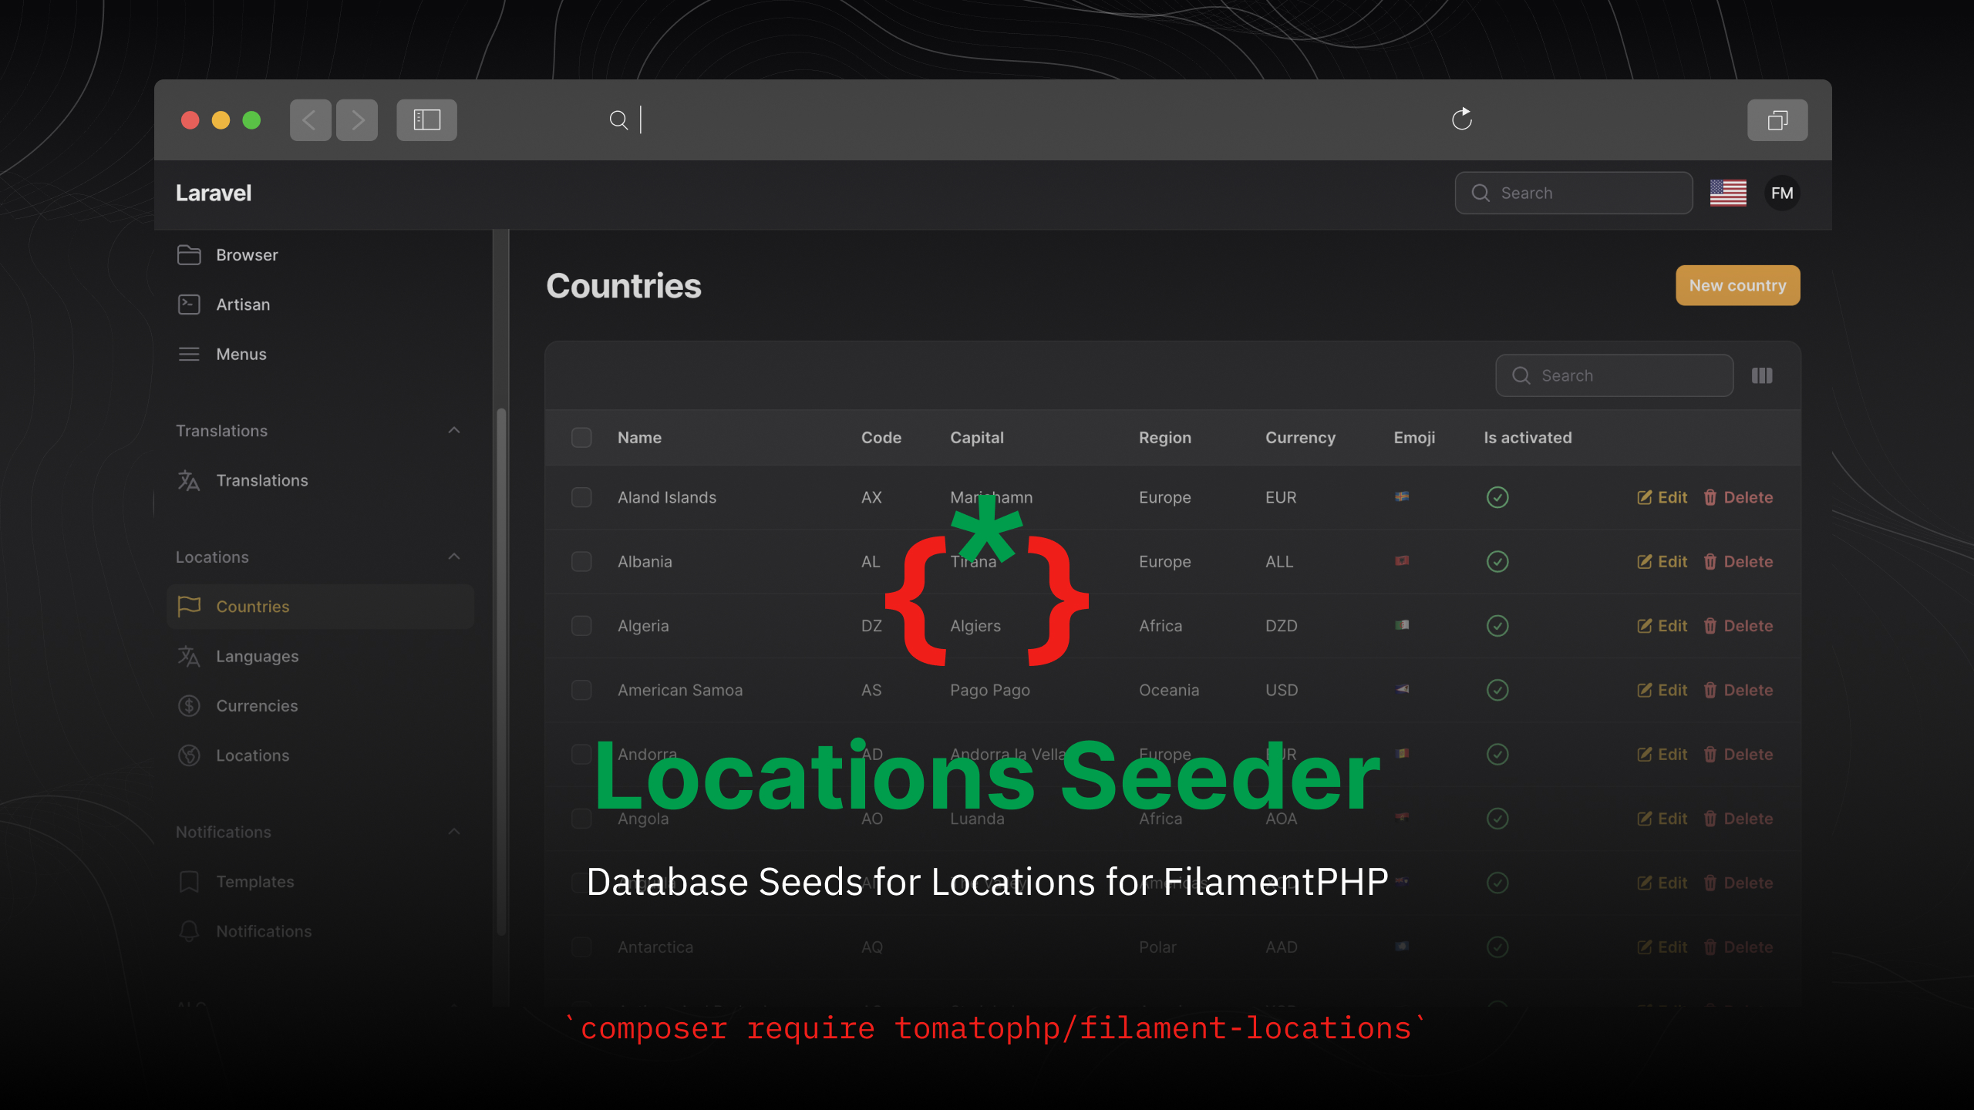Viewport: 1974px width, 1110px height.
Task: Click the Countries sidebar icon
Action: [x=188, y=604]
